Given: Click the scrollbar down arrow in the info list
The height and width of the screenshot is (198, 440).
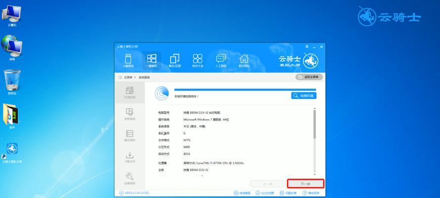Looking at the screenshot, I should click(x=315, y=174).
